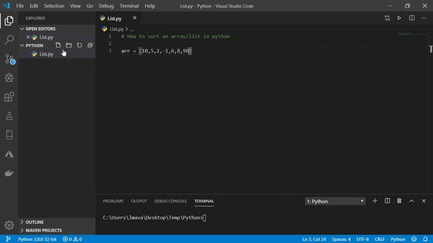Click line 3 arr list code
Image resolution: width=433 pixels, height=243 pixels.
click(x=156, y=51)
